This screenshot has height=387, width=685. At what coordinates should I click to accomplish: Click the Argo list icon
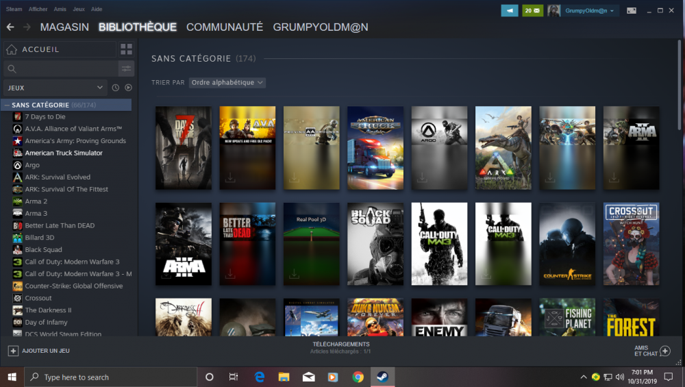18,165
